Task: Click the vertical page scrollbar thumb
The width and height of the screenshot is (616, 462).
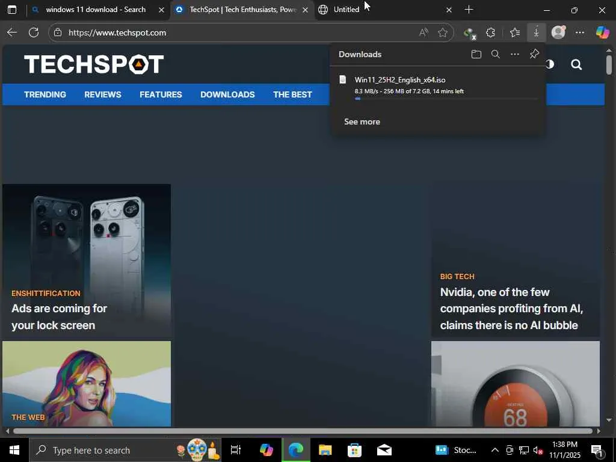Action: 609,65
